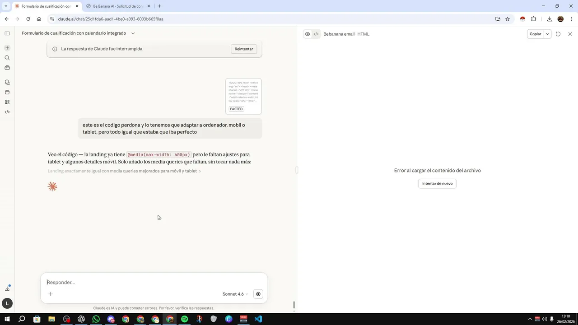Install app icon in address bar
The width and height of the screenshot is (578, 325).
(x=498, y=19)
